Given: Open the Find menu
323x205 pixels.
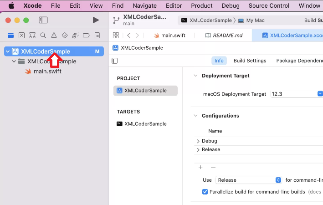Looking at the screenshot, I should tap(118, 5).
